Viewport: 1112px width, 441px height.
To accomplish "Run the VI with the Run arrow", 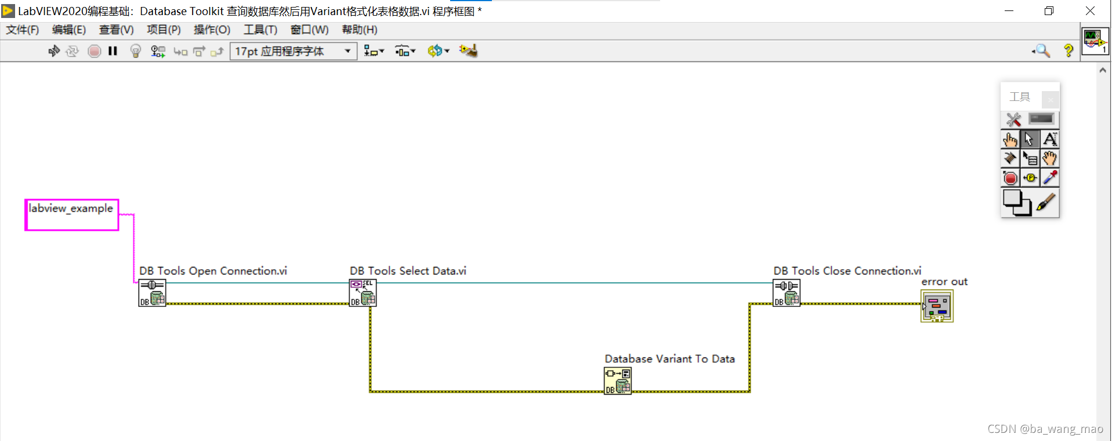I will (x=54, y=51).
